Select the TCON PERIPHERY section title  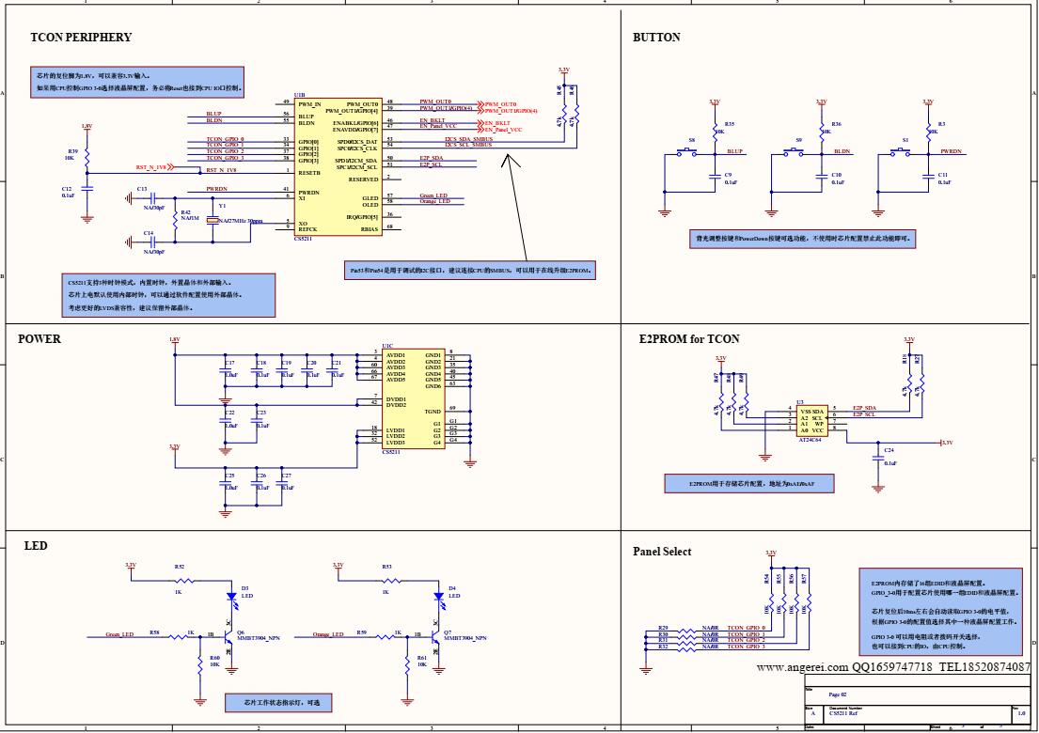pos(81,37)
